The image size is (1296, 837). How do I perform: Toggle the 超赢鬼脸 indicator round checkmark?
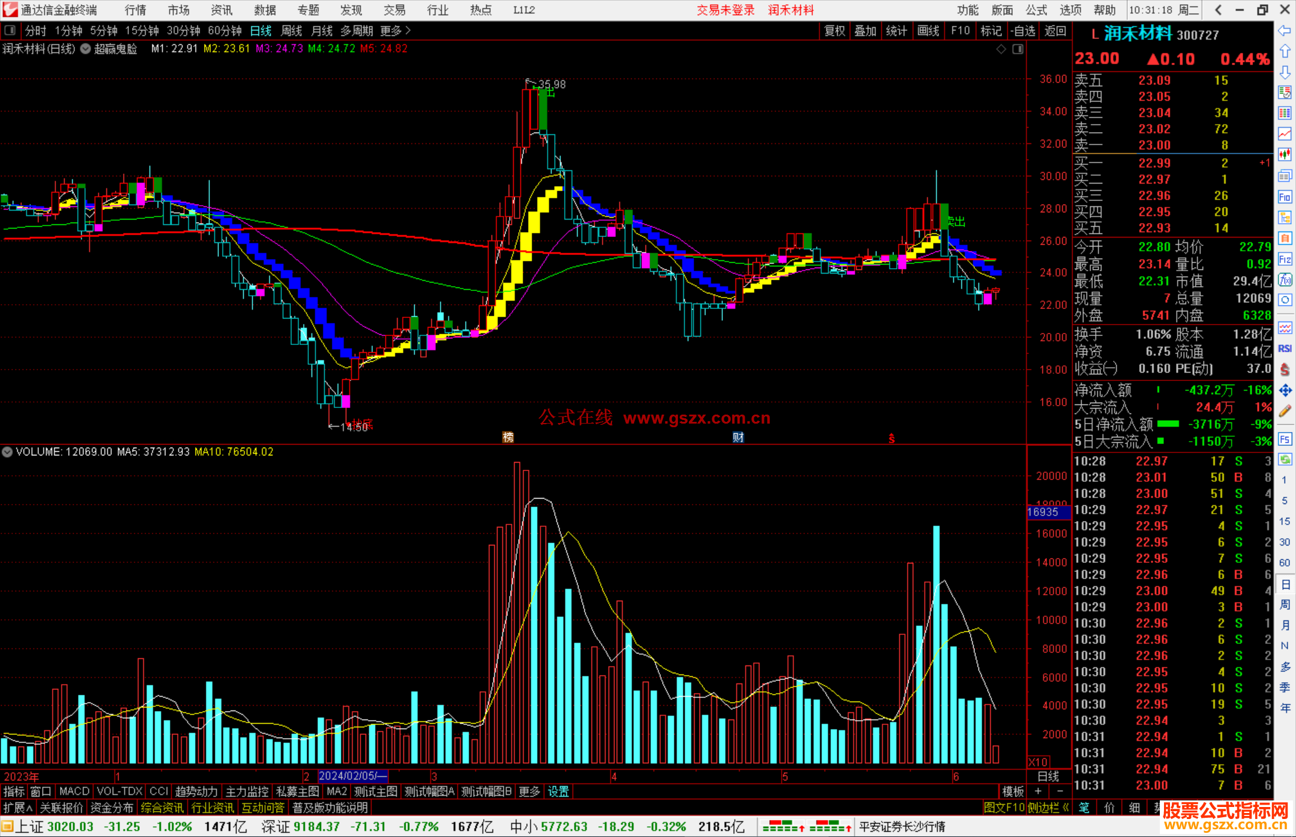tap(86, 49)
